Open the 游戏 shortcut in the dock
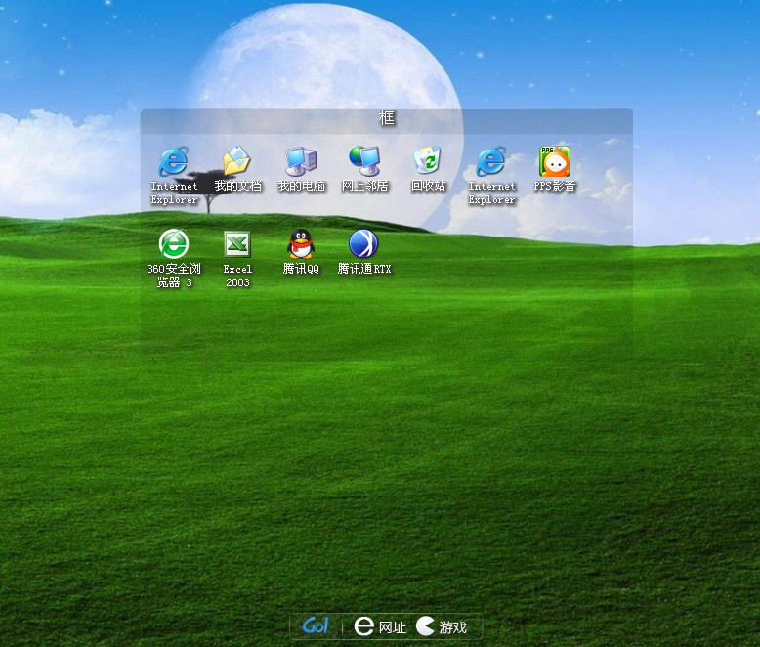This screenshot has width=760, height=647. (x=442, y=626)
